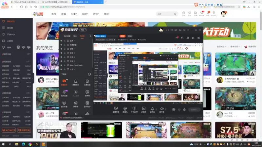Open streaming tool hamburger menu
262x147 pixels.
tap(188, 30)
